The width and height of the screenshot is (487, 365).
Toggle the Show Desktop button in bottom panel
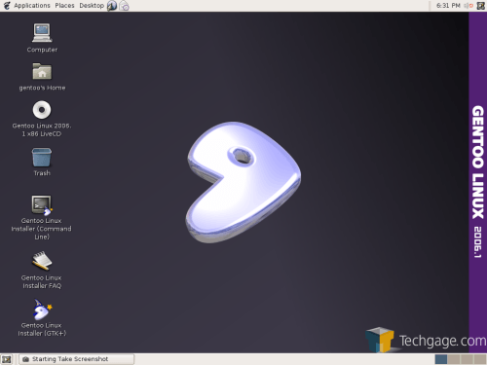click(x=7, y=359)
